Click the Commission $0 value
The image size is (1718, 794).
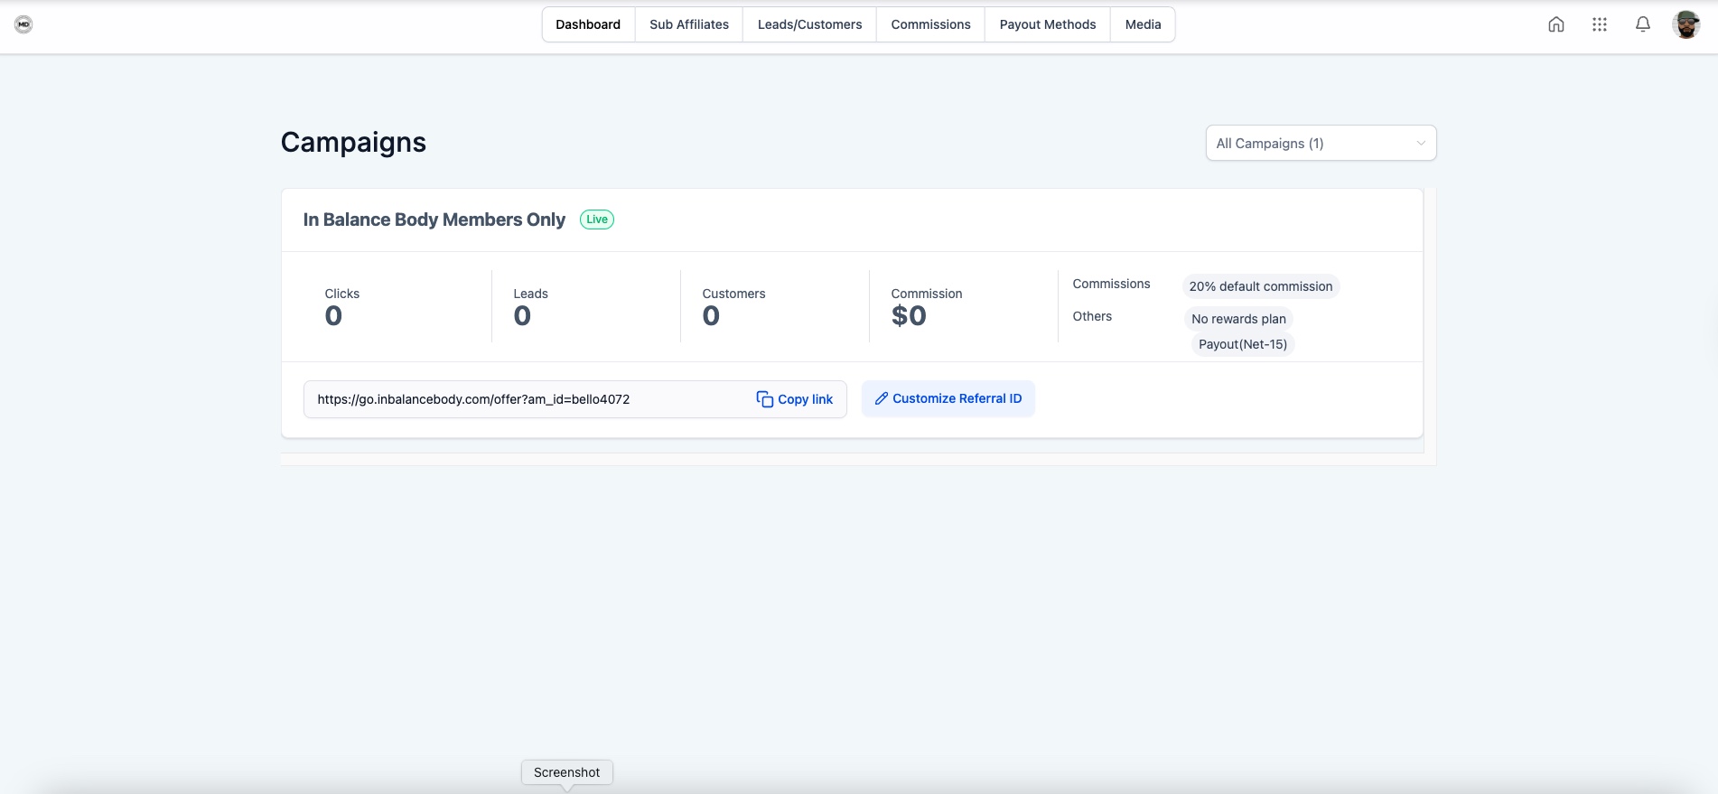(909, 316)
